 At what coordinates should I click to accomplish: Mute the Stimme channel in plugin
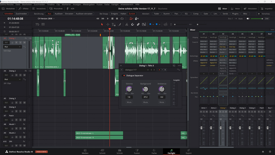click(129, 102)
